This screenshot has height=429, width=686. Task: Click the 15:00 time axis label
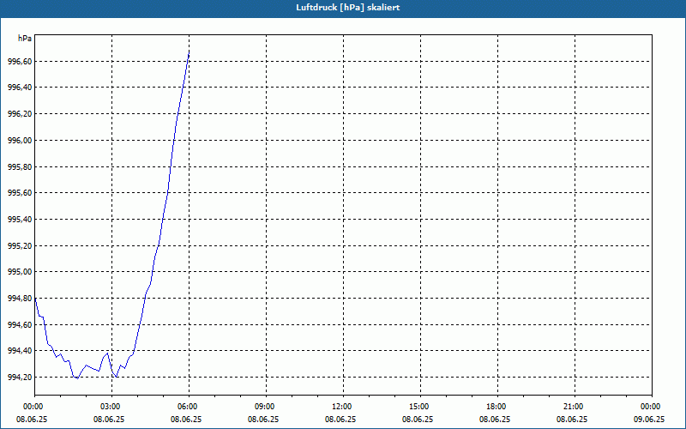coord(418,407)
